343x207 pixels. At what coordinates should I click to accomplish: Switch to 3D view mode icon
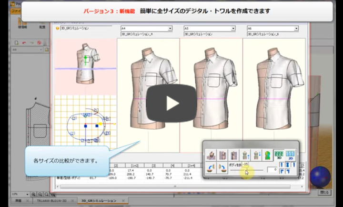(x=278, y=154)
